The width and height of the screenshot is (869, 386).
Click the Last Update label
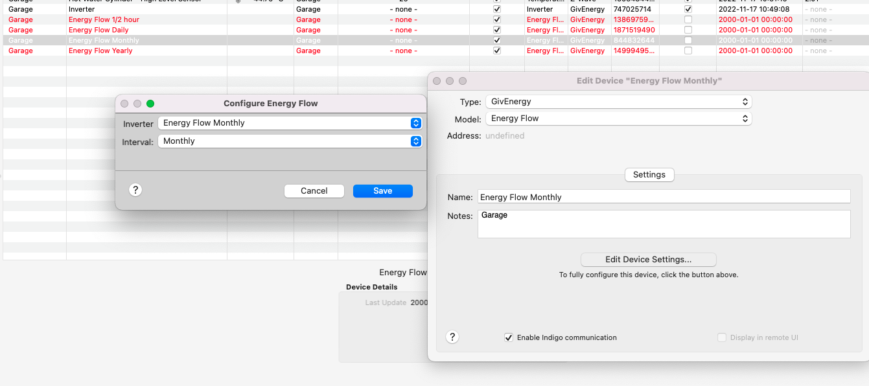coord(386,302)
